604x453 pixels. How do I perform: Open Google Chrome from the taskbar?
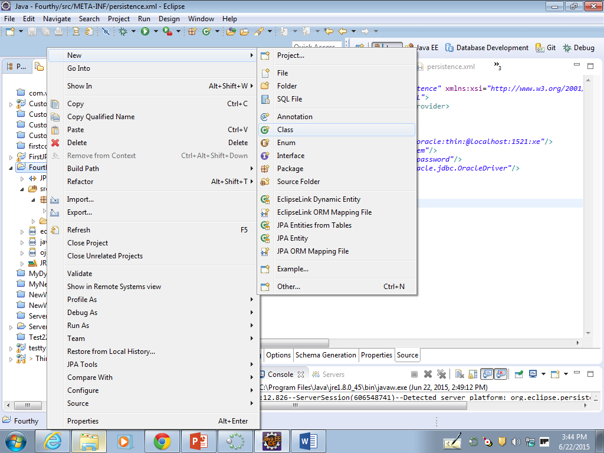click(x=162, y=441)
